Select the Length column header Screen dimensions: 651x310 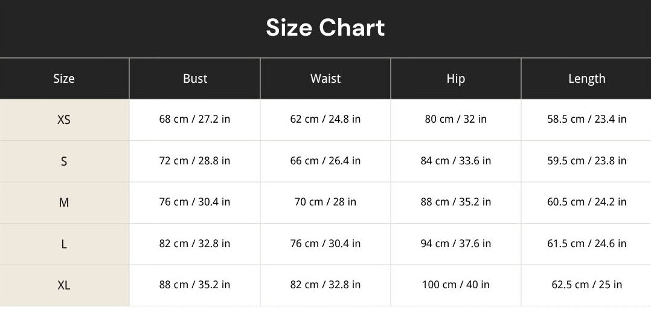pyautogui.click(x=586, y=79)
